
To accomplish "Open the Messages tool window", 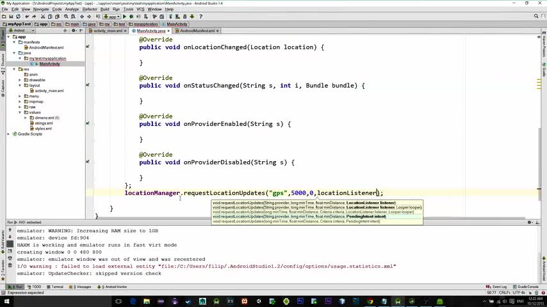I will click(80, 287).
